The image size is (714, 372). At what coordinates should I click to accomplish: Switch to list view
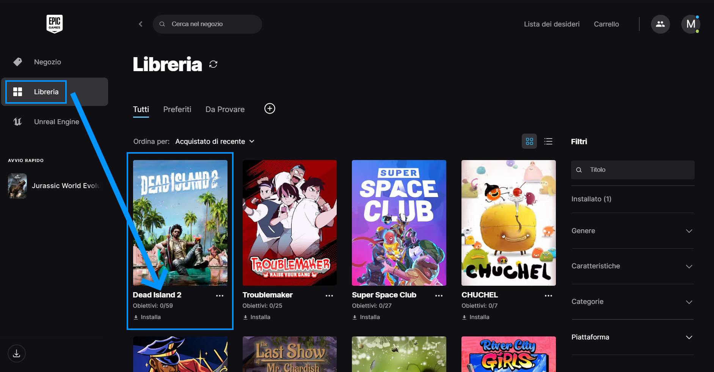[548, 141]
